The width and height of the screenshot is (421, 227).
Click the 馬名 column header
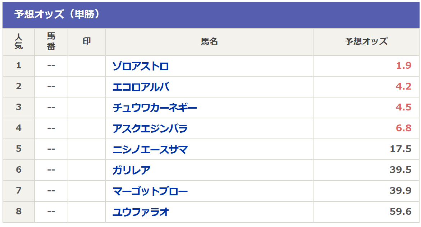pos(209,42)
